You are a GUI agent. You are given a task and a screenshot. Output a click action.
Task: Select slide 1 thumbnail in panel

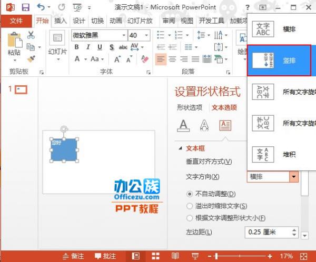[21, 90]
